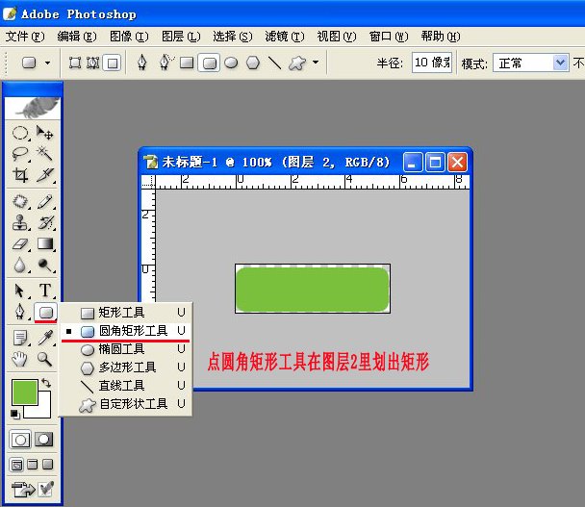
Task: Open the 帮助(H) menu
Action: pos(441,37)
